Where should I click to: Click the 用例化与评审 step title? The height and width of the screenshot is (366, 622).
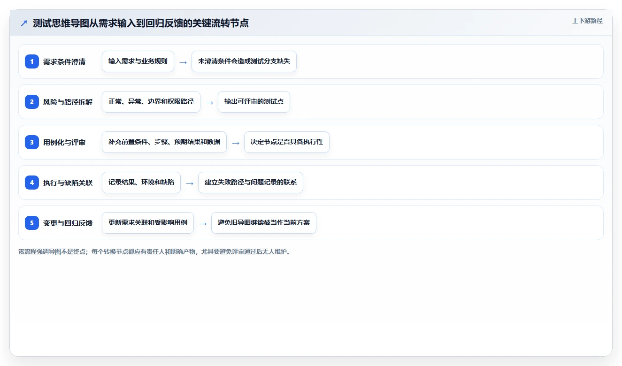(64, 142)
